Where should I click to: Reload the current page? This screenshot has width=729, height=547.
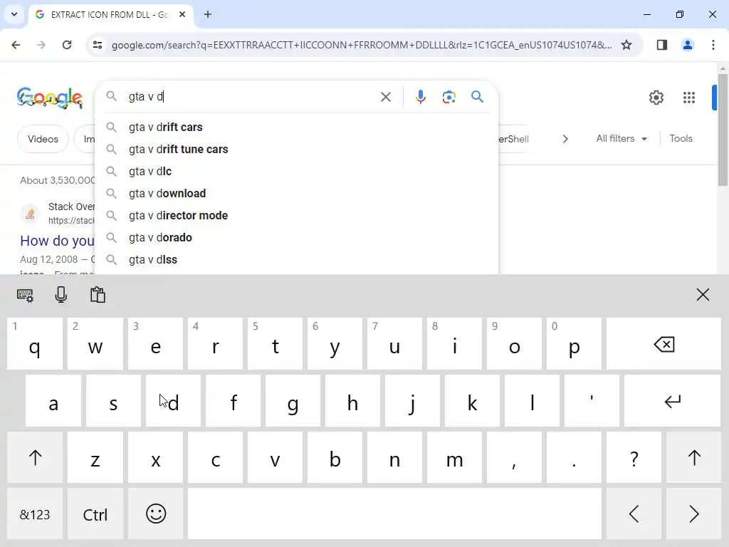(x=67, y=45)
